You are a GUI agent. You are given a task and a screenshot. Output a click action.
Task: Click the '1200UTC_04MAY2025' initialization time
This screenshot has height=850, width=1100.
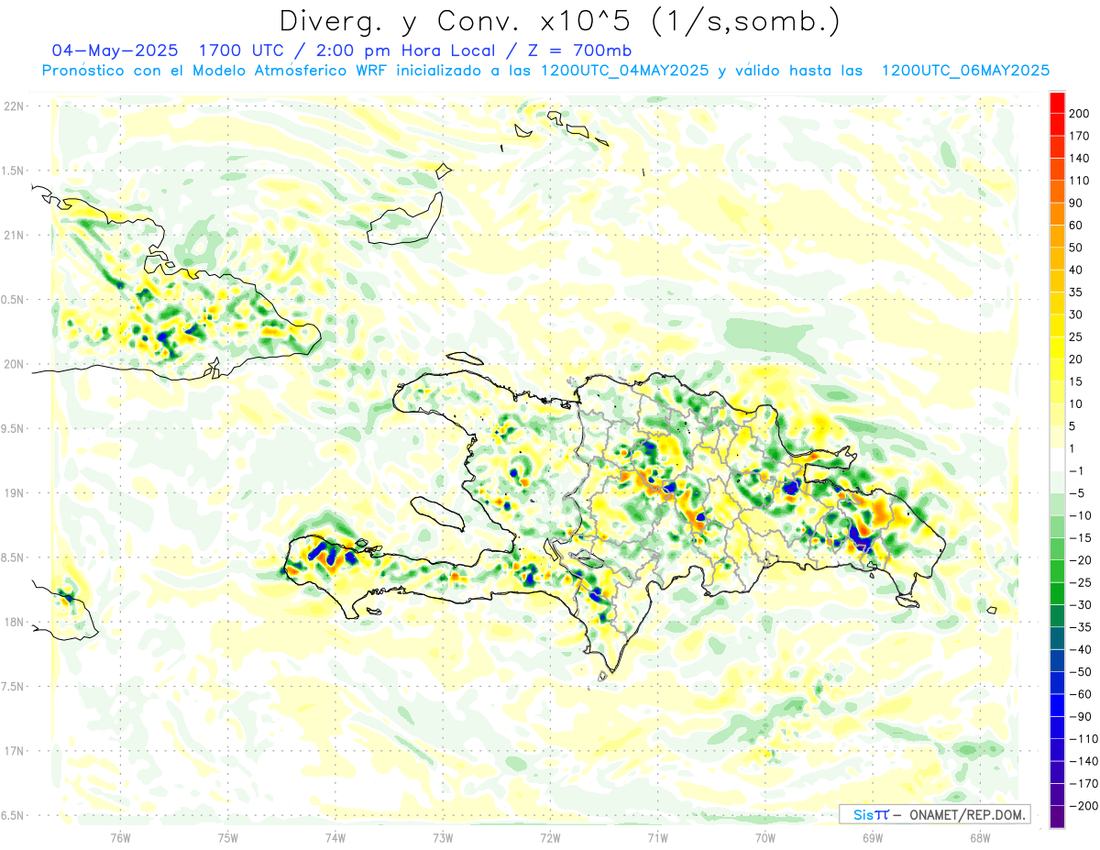(x=624, y=71)
